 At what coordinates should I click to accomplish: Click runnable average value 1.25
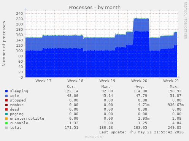[x=143, y=123]
